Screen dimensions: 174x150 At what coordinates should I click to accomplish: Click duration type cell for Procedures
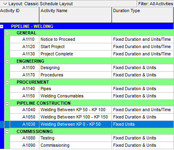[142, 75]
